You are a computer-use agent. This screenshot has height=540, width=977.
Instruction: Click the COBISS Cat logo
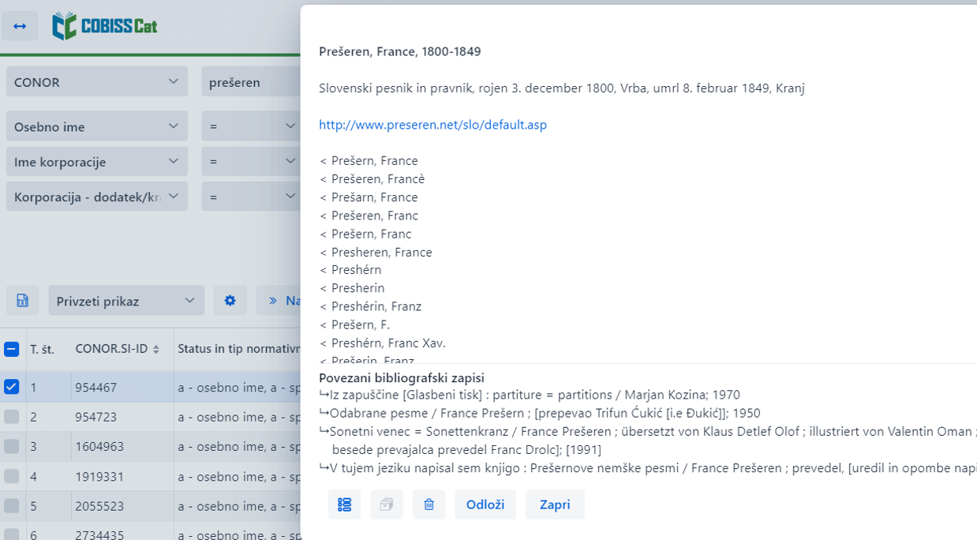pos(105,26)
